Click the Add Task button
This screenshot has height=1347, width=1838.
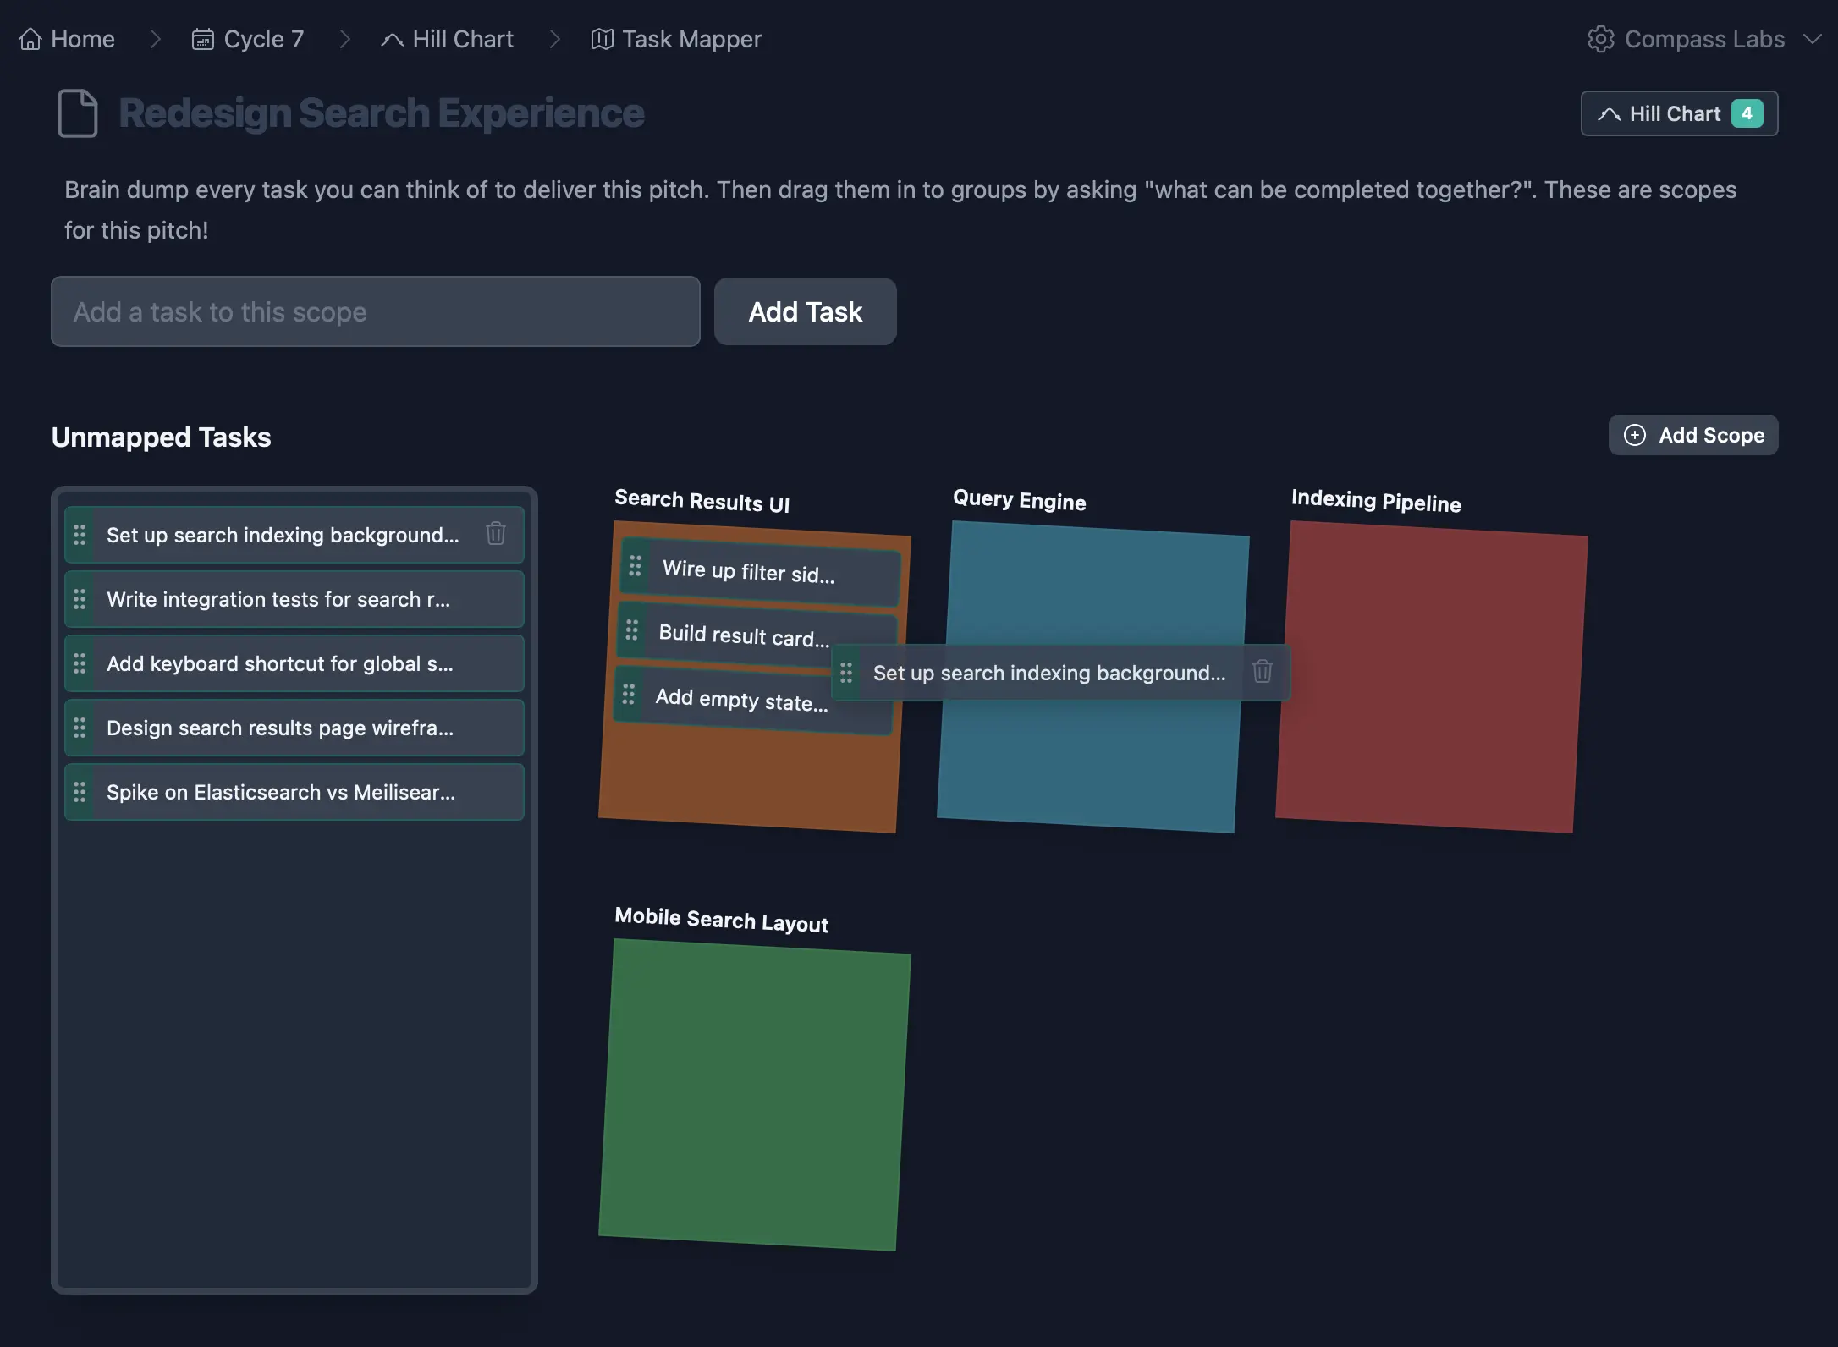point(805,311)
